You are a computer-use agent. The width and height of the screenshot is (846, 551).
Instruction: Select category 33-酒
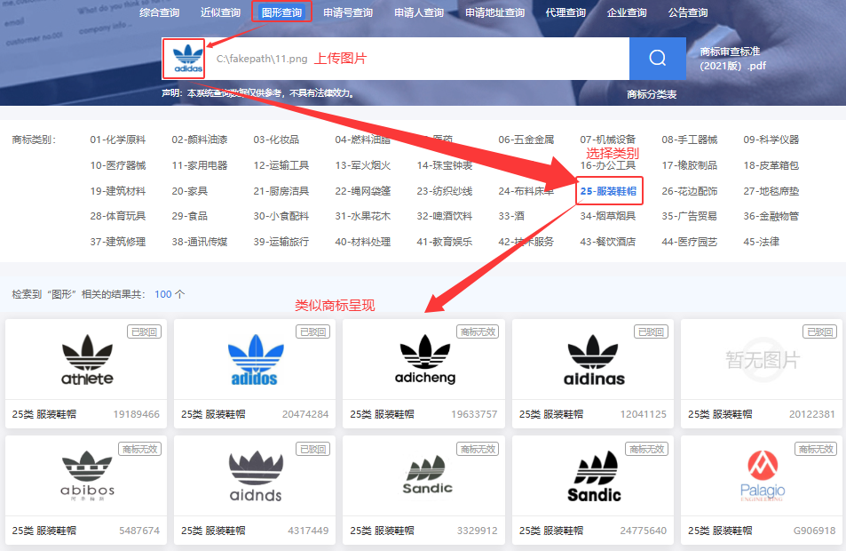coord(511,216)
